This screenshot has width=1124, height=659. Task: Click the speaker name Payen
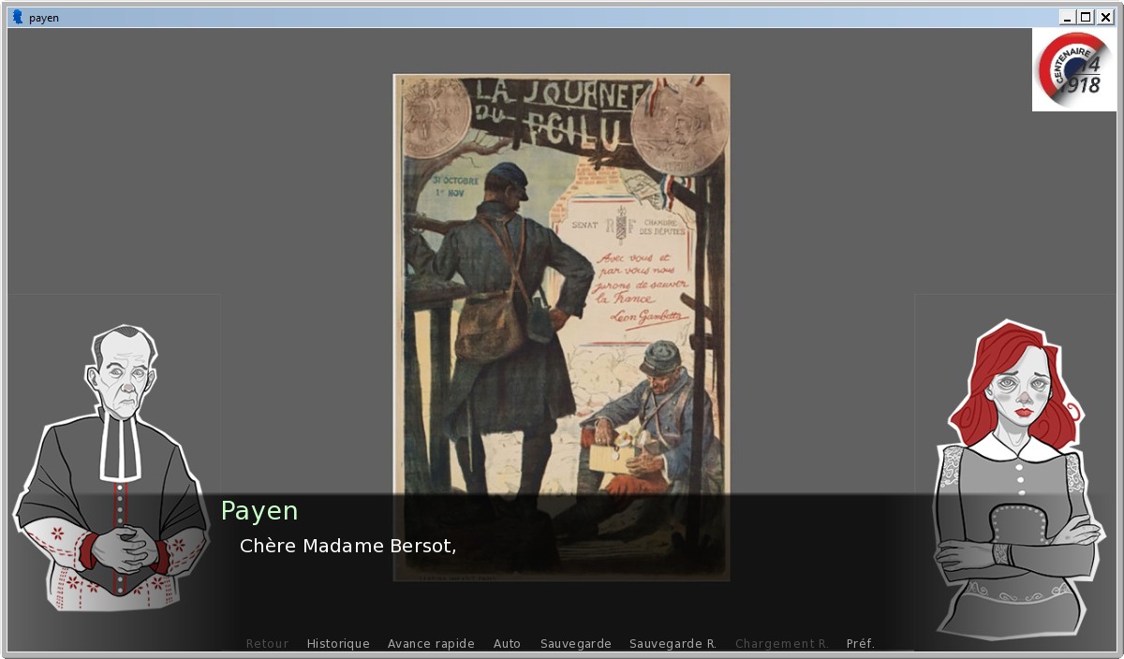coord(259,511)
